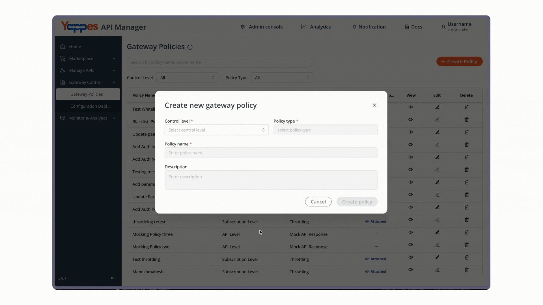
Task: View the Mocking Policy three row
Action: (411, 232)
